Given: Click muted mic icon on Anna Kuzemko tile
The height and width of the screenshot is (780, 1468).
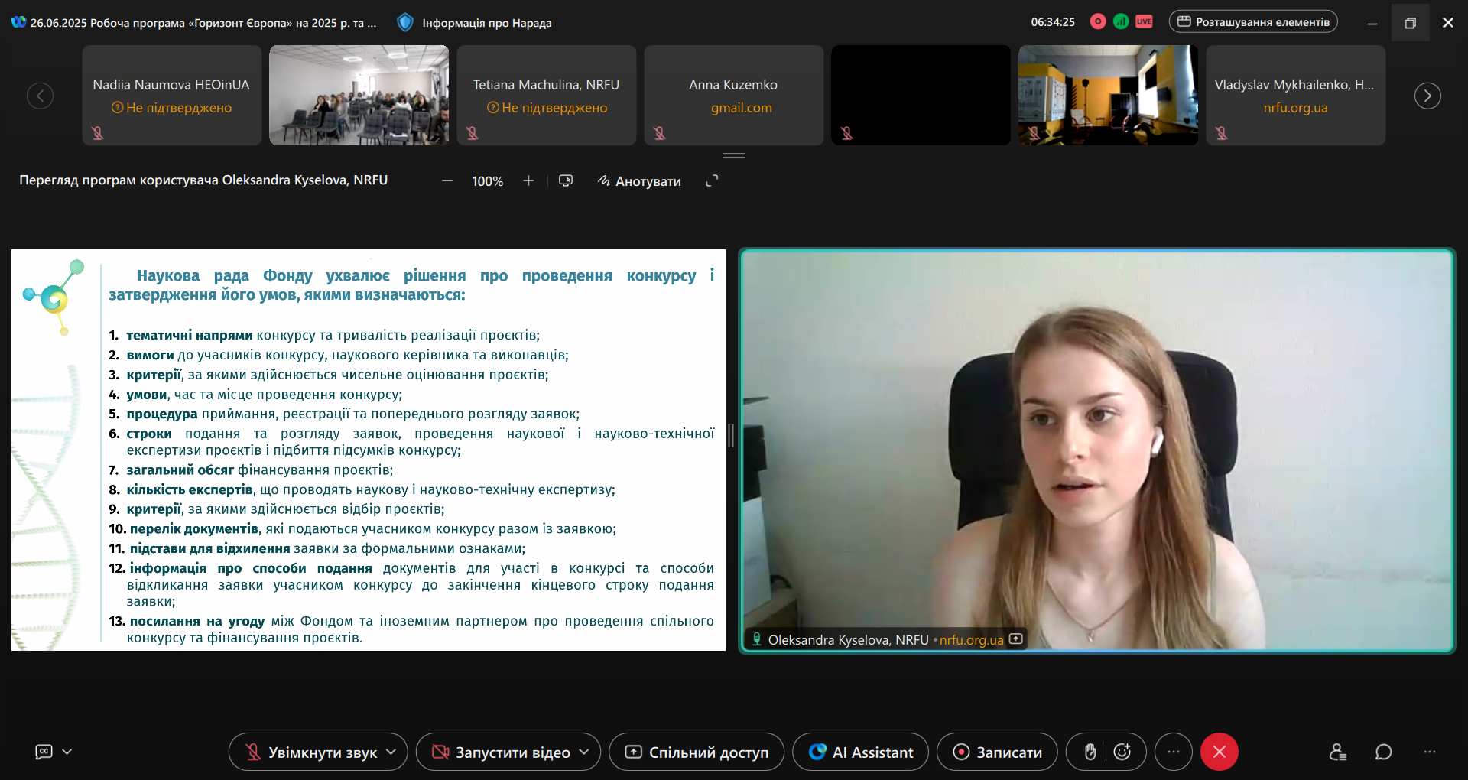Looking at the screenshot, I should tap(659, 133).
